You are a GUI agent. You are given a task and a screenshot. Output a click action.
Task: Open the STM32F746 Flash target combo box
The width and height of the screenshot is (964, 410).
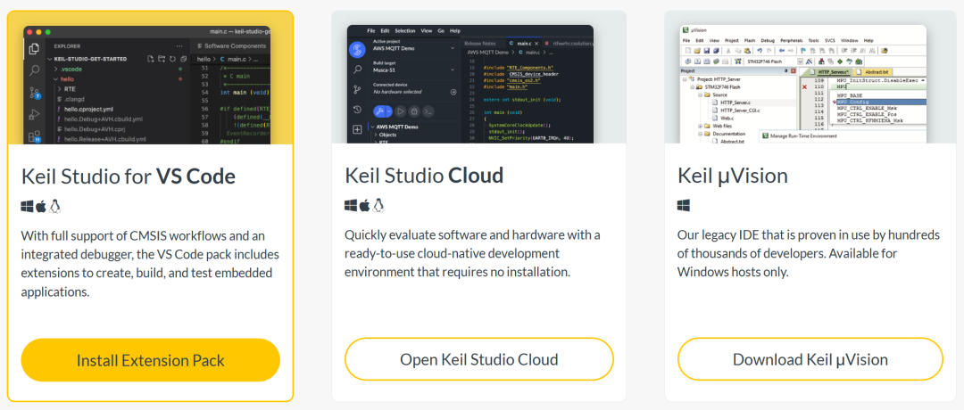773,61
